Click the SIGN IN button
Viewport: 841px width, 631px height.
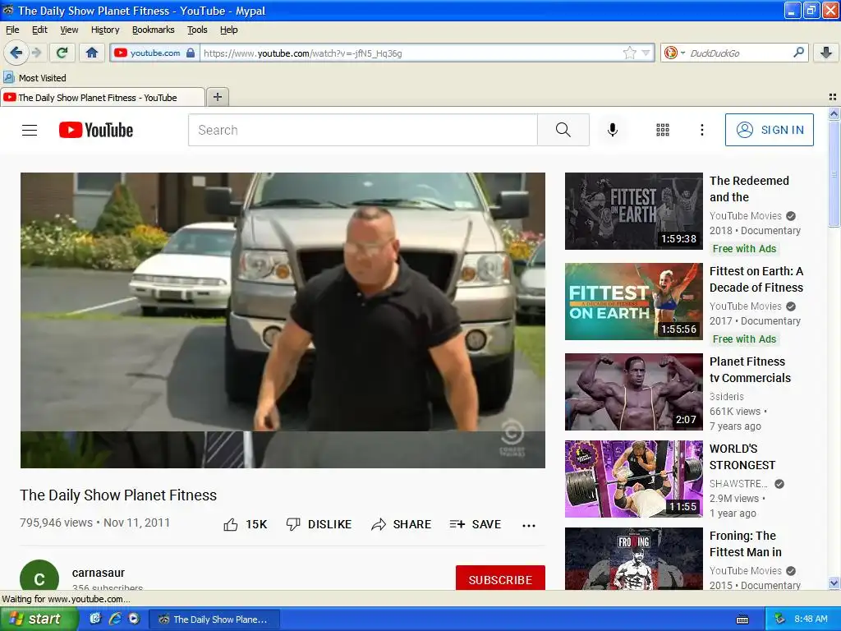(x=769, y=130)
